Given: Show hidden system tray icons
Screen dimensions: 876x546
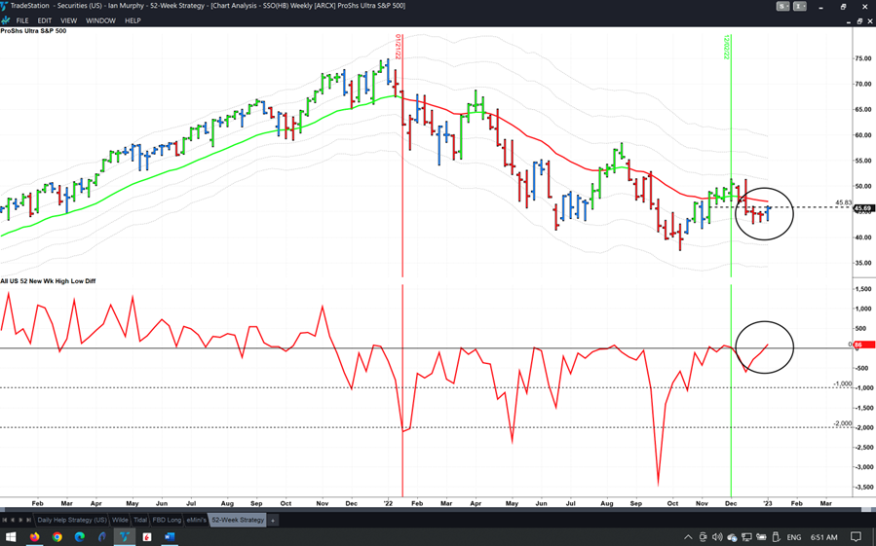Looking at the screenshot, I should point(688,537).
